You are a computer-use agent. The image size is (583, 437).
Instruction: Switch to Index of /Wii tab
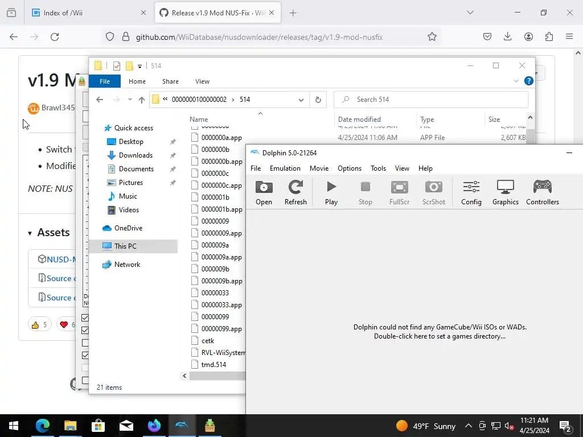[x=88, y=13]
